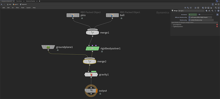Viewport: 220px width, 99px height.
Task: Select the output node
Action: click(91, 91)
